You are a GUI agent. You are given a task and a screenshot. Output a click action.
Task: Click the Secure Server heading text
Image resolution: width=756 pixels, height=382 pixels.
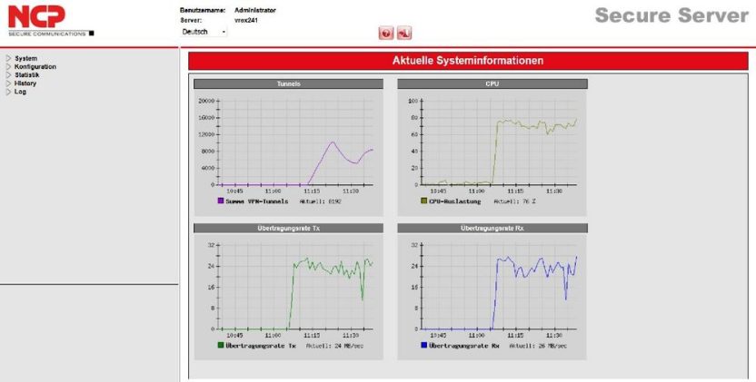[671, 15]
